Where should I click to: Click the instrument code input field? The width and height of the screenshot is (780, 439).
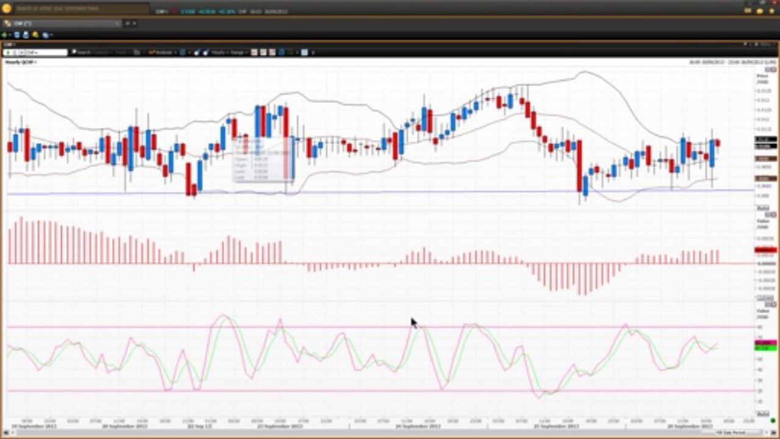(35, 52)
